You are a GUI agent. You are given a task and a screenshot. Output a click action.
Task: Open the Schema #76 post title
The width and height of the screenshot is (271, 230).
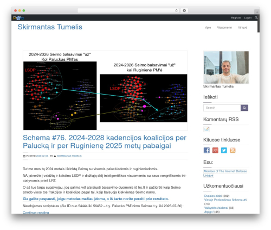coord(105,141)
